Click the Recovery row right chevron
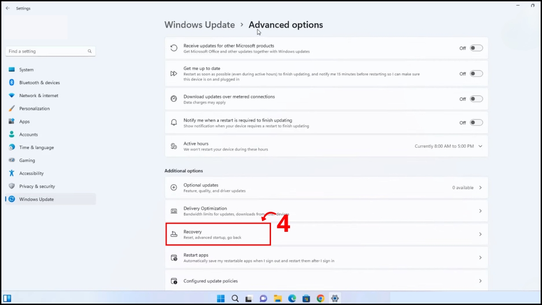 (x=480, y=234)
